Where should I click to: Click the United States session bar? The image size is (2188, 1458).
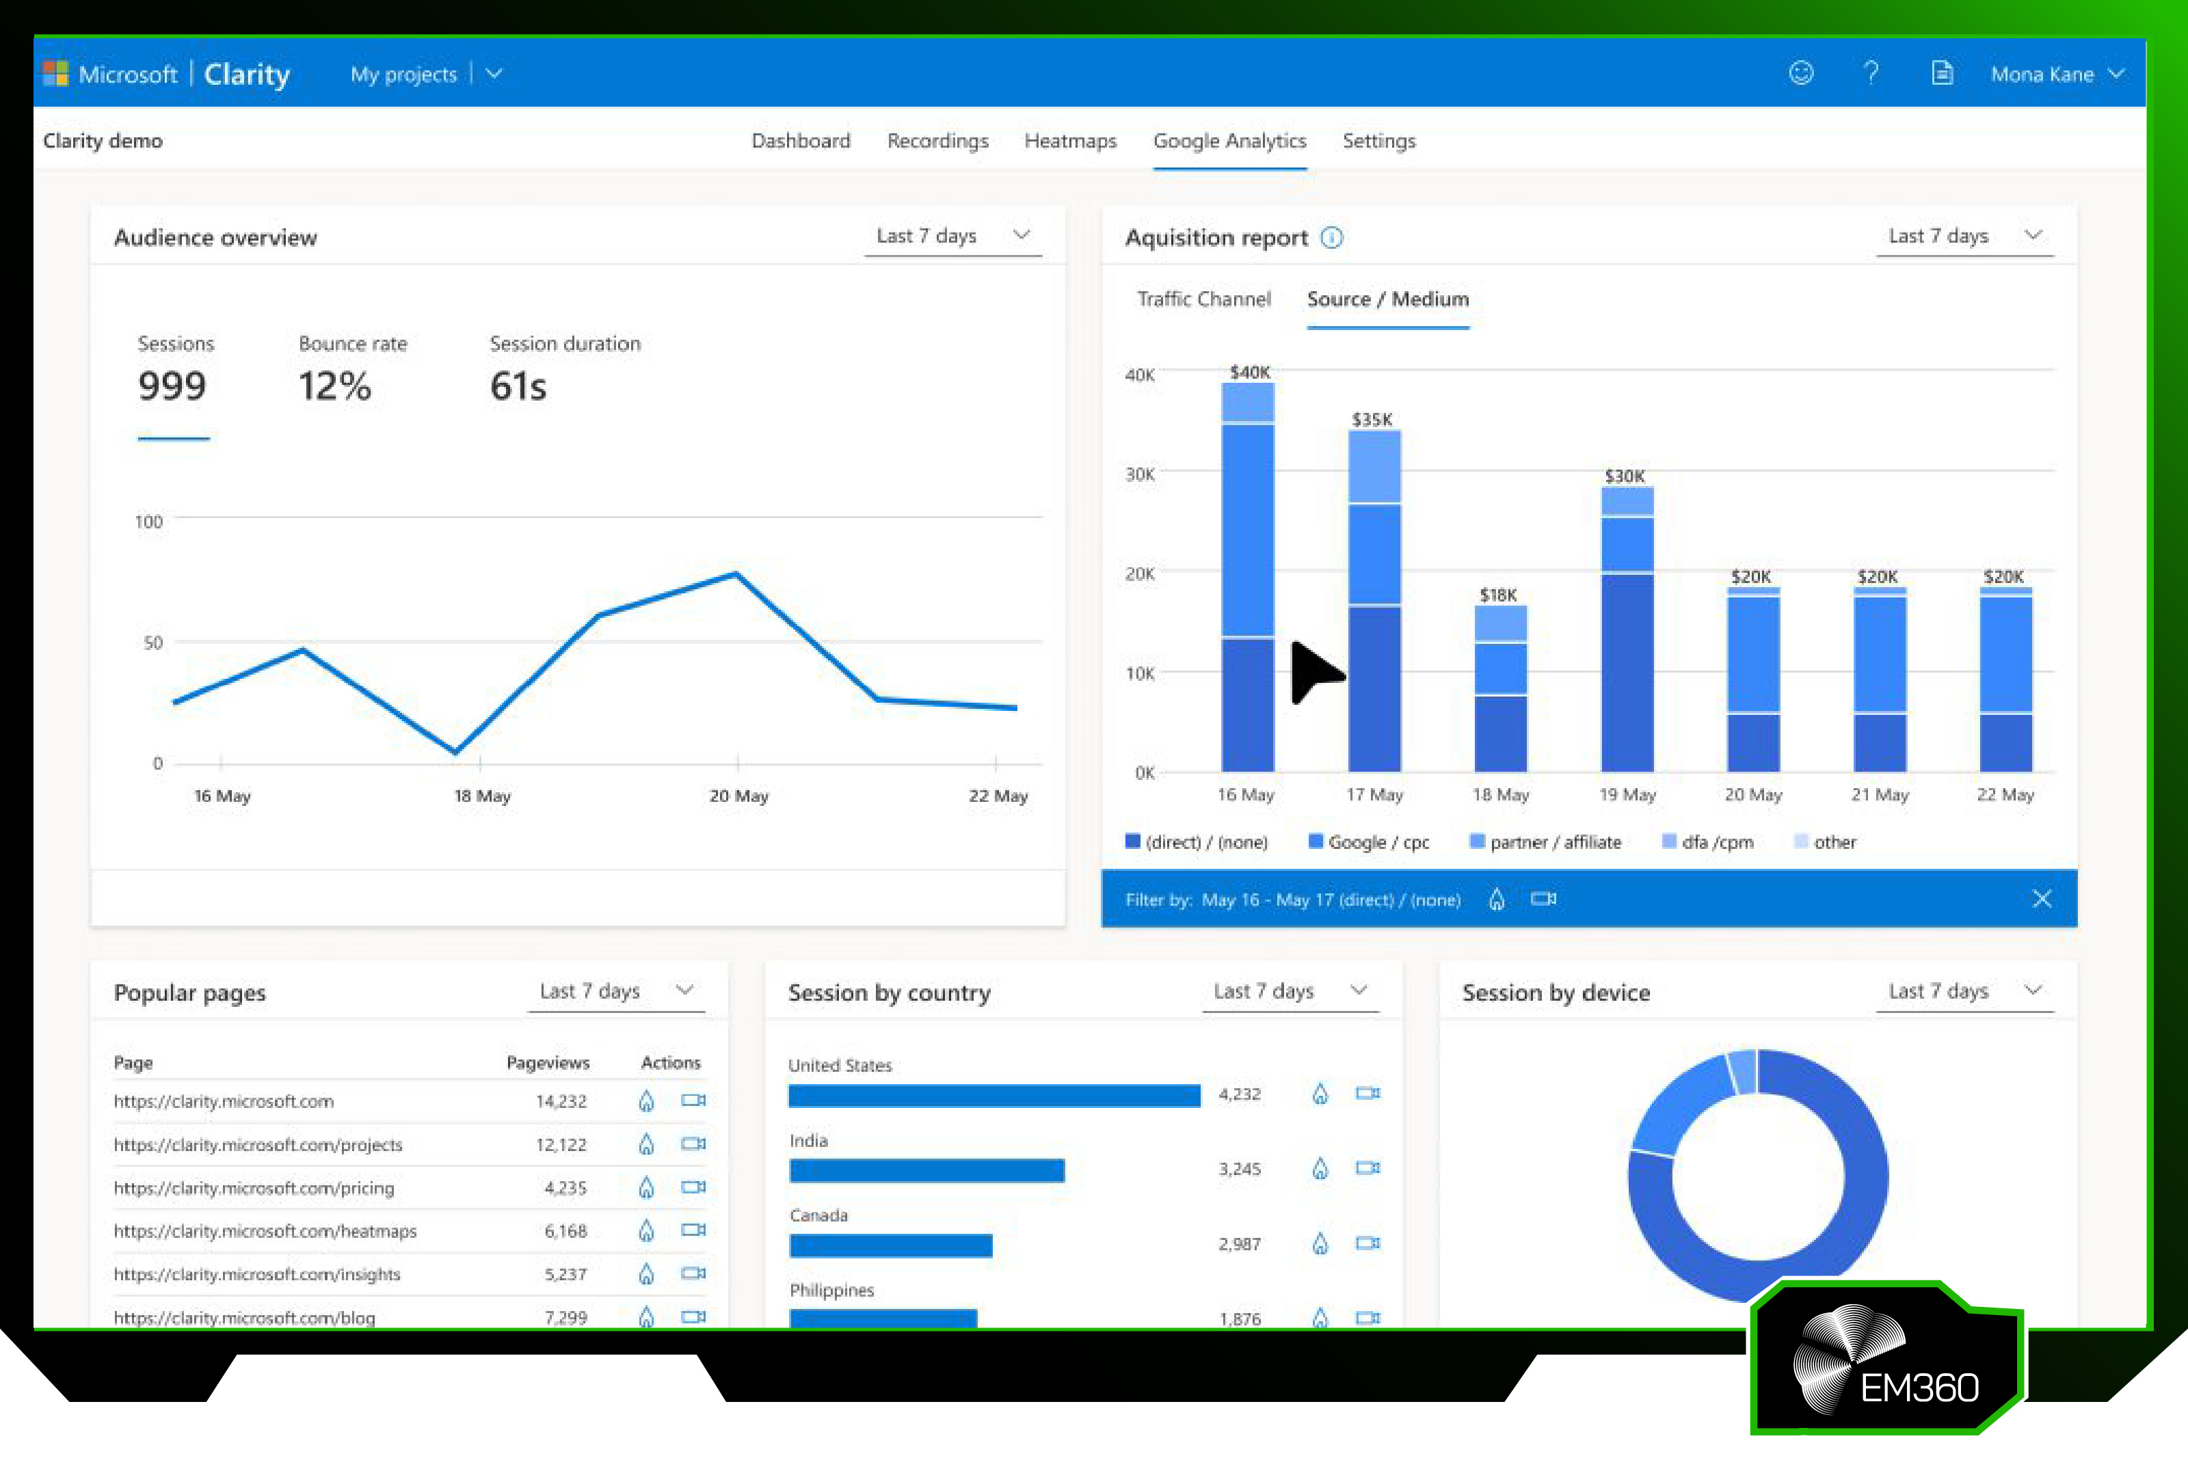click(994, 1095)
